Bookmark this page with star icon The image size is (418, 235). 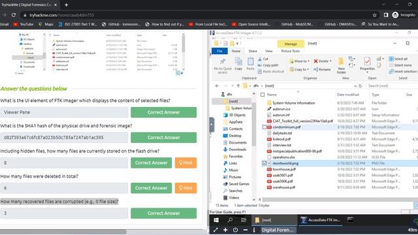pos(374,15)
